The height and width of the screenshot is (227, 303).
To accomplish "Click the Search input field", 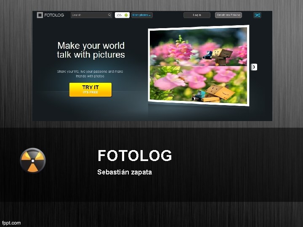I will 91,15.
